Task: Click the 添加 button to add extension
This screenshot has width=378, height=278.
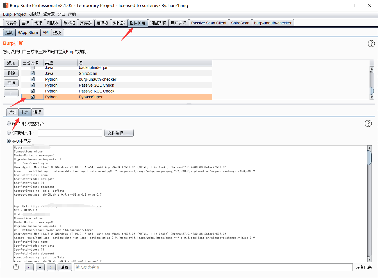Action: [x=11, y=63]
